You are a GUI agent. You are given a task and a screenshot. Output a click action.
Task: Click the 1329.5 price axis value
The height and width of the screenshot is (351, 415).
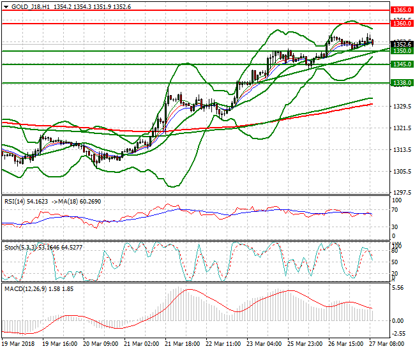click(402, 107)
